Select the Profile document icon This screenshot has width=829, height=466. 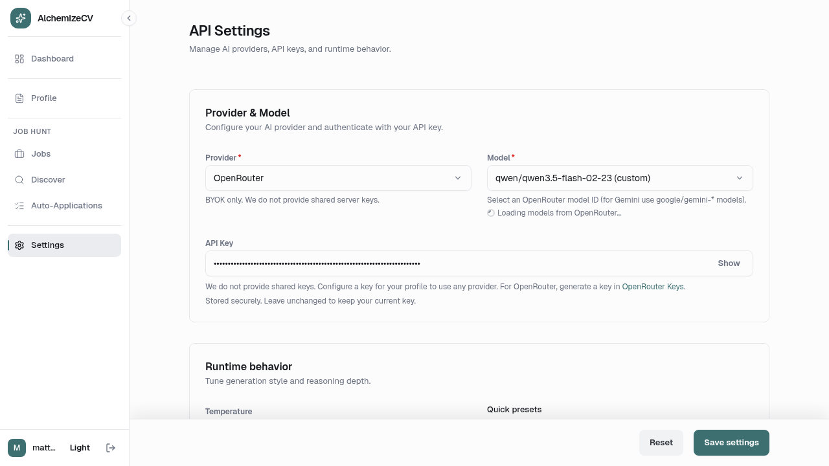click(x=19, y=98)
